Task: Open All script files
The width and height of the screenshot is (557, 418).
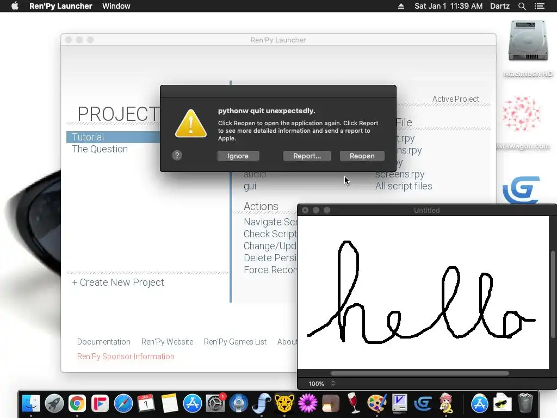Action: [x=404, y=186]
